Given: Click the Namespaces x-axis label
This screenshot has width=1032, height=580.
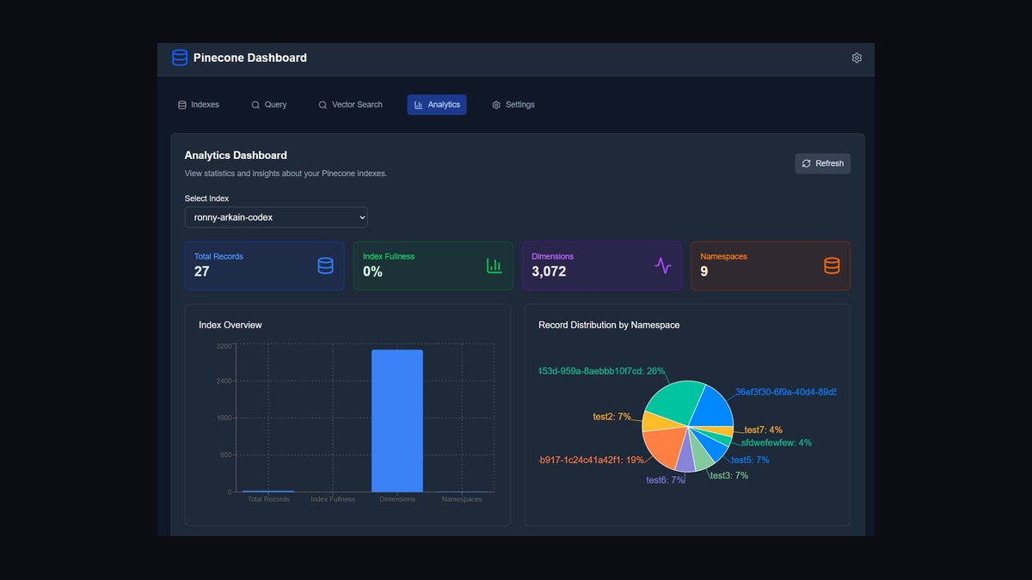Looking at the screenshot, I should point(462,499).
